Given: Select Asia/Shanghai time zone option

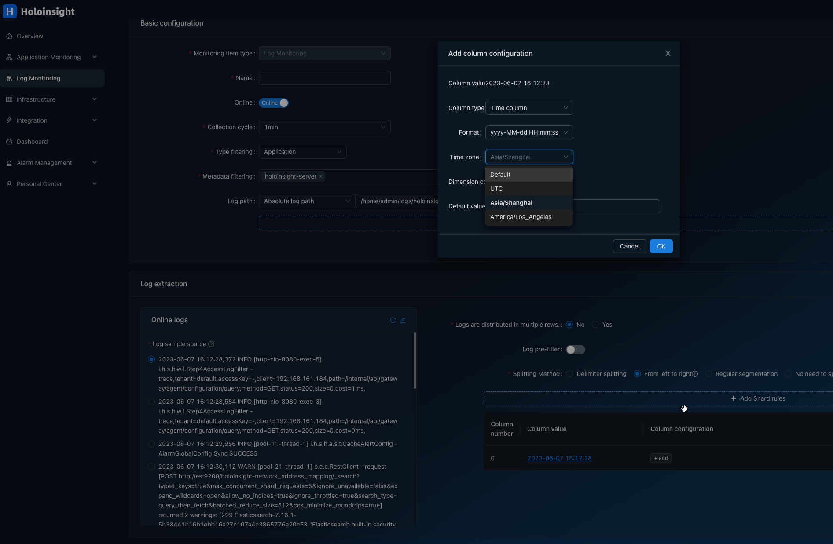Looking at the screenshot, I should 529,203.
